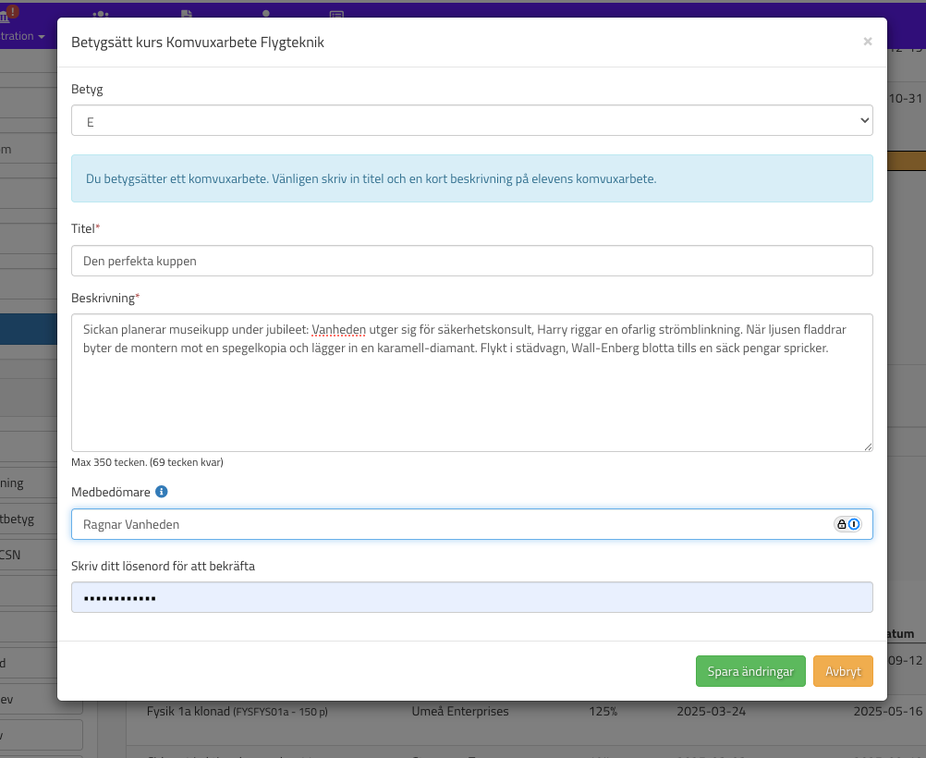The width and height of the screenshot is (926, 758).
Task: Close the dialog with the X icon
Action: [x=867, y=42]
